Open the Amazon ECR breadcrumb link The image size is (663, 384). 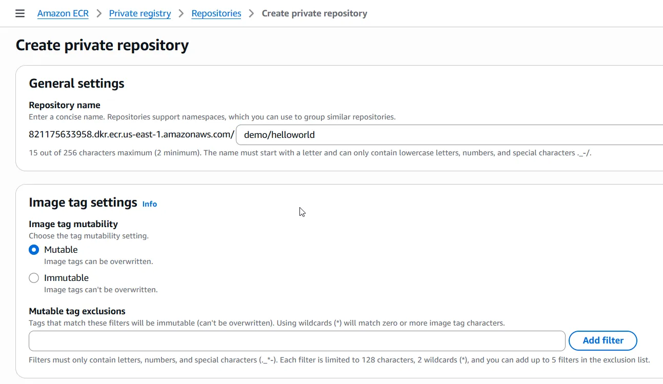pos(63,13)
